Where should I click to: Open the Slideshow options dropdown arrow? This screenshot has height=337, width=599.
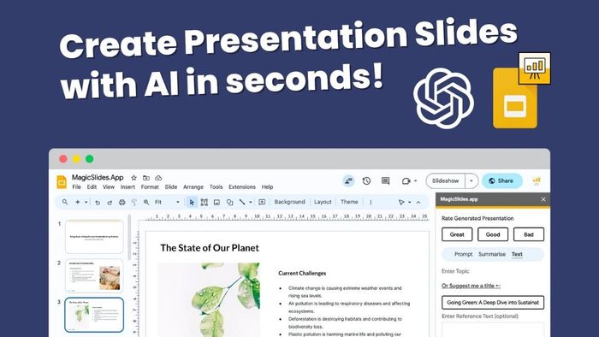click(x=471, y=181)
